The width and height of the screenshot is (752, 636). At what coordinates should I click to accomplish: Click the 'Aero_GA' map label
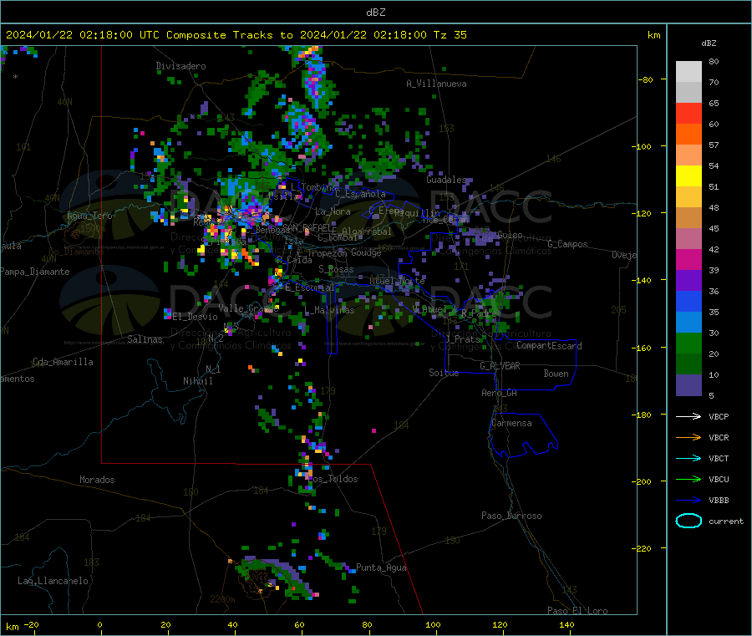499,393
